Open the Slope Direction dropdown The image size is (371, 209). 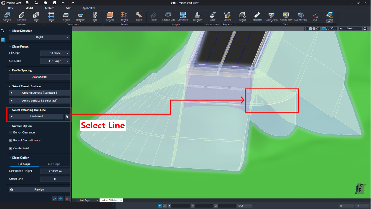39,37
